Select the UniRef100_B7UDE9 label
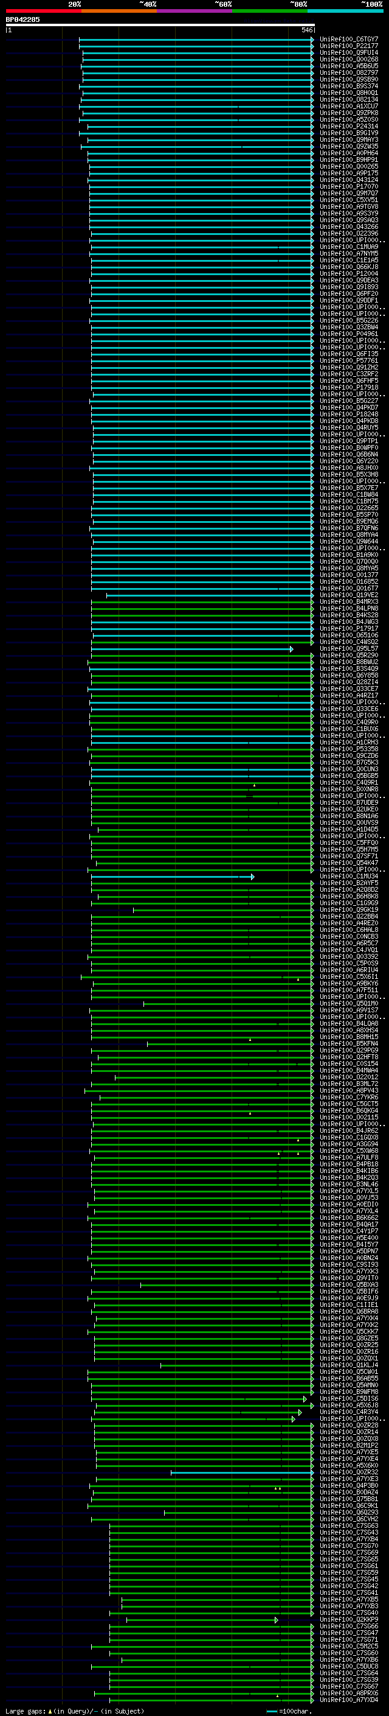The height and width of the screenshot is (1716, 389). click(x=349, y=802)
